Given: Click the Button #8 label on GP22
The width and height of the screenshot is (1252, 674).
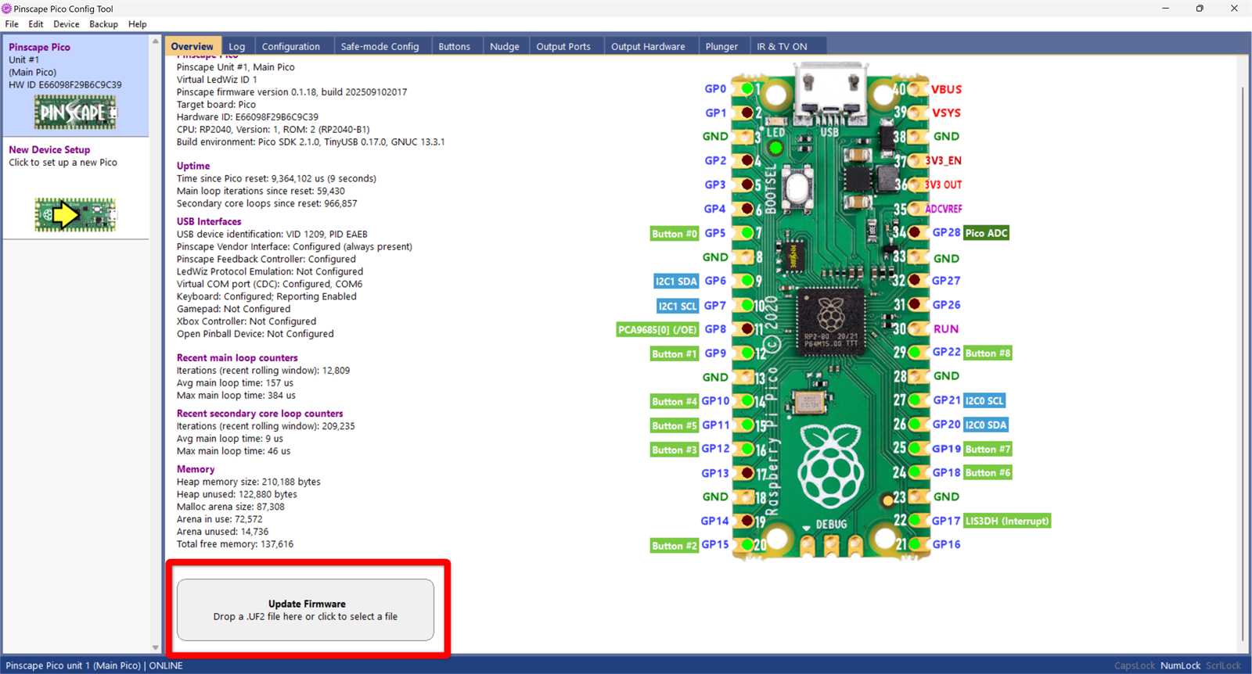Looking at the screenshot, I should (x=988, y=353).
